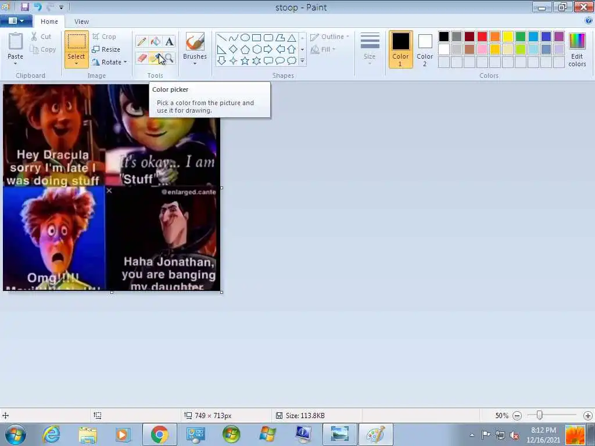
Task: Choose the Polygon shape
Action: (280, 38)
